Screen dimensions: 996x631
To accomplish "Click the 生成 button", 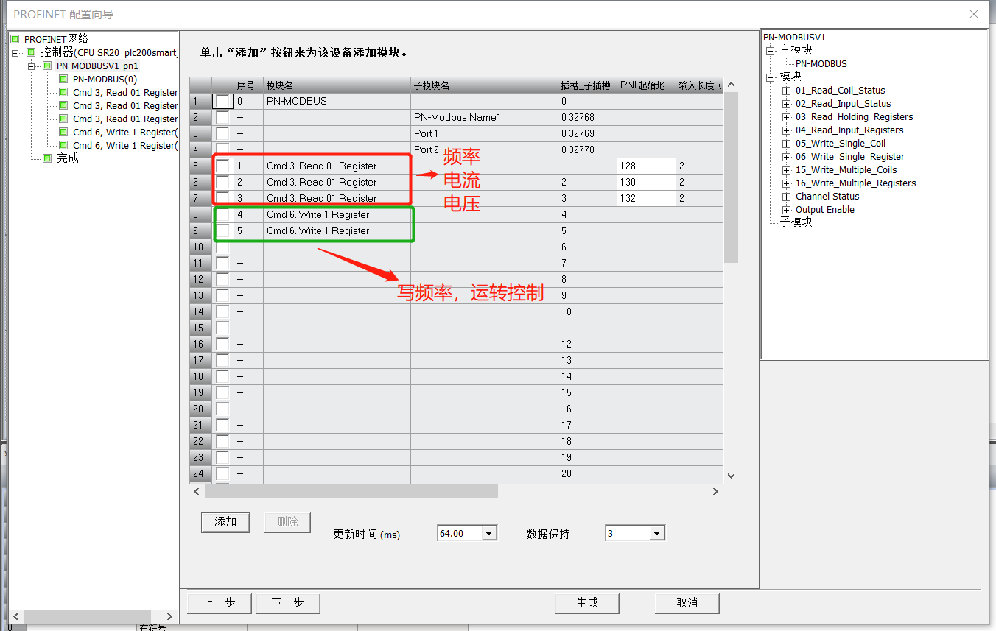I will [x=587, y=602].
